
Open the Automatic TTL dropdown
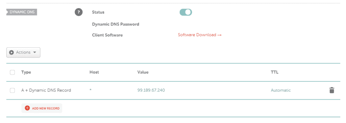coord(281,90)
